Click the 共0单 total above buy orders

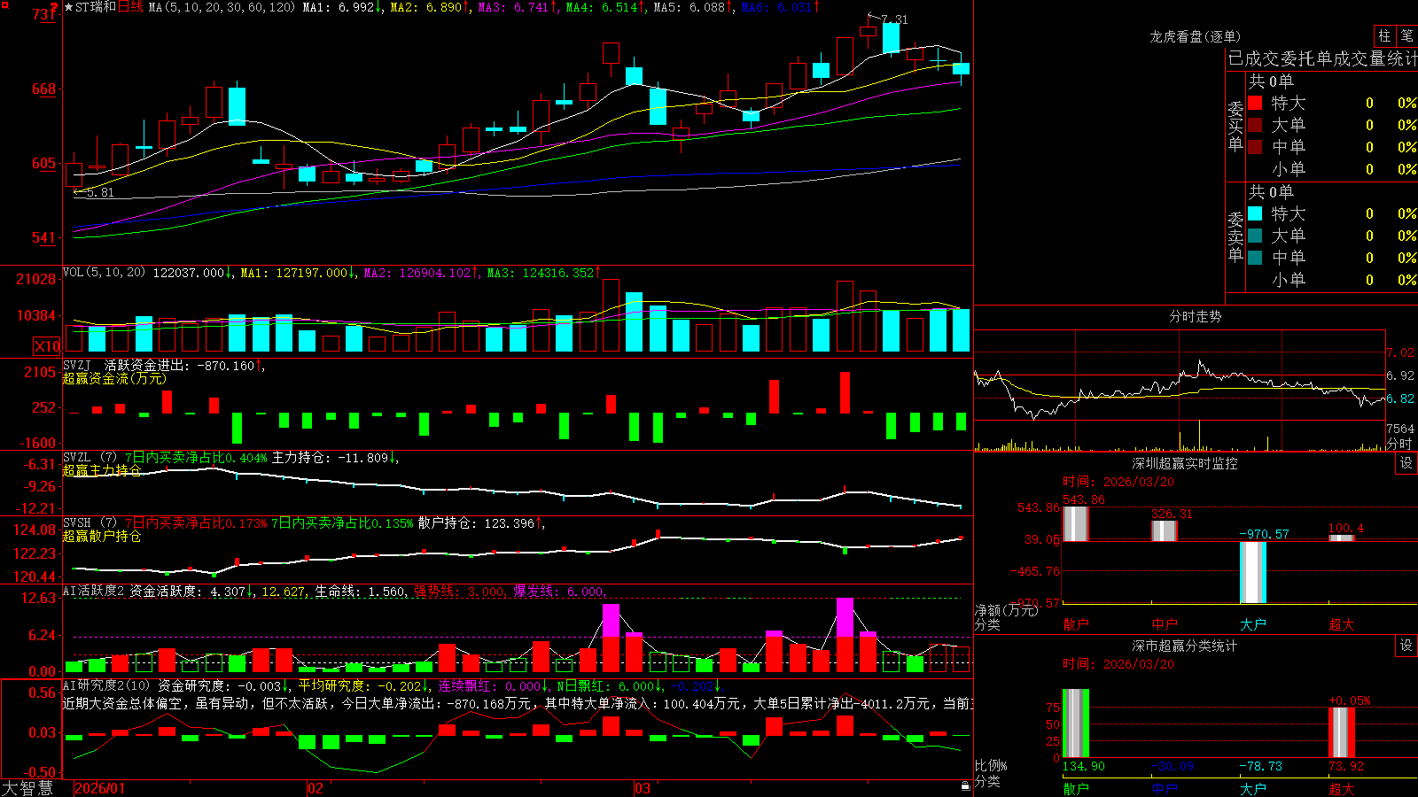pyautogui.click(x=1271, y=81)
